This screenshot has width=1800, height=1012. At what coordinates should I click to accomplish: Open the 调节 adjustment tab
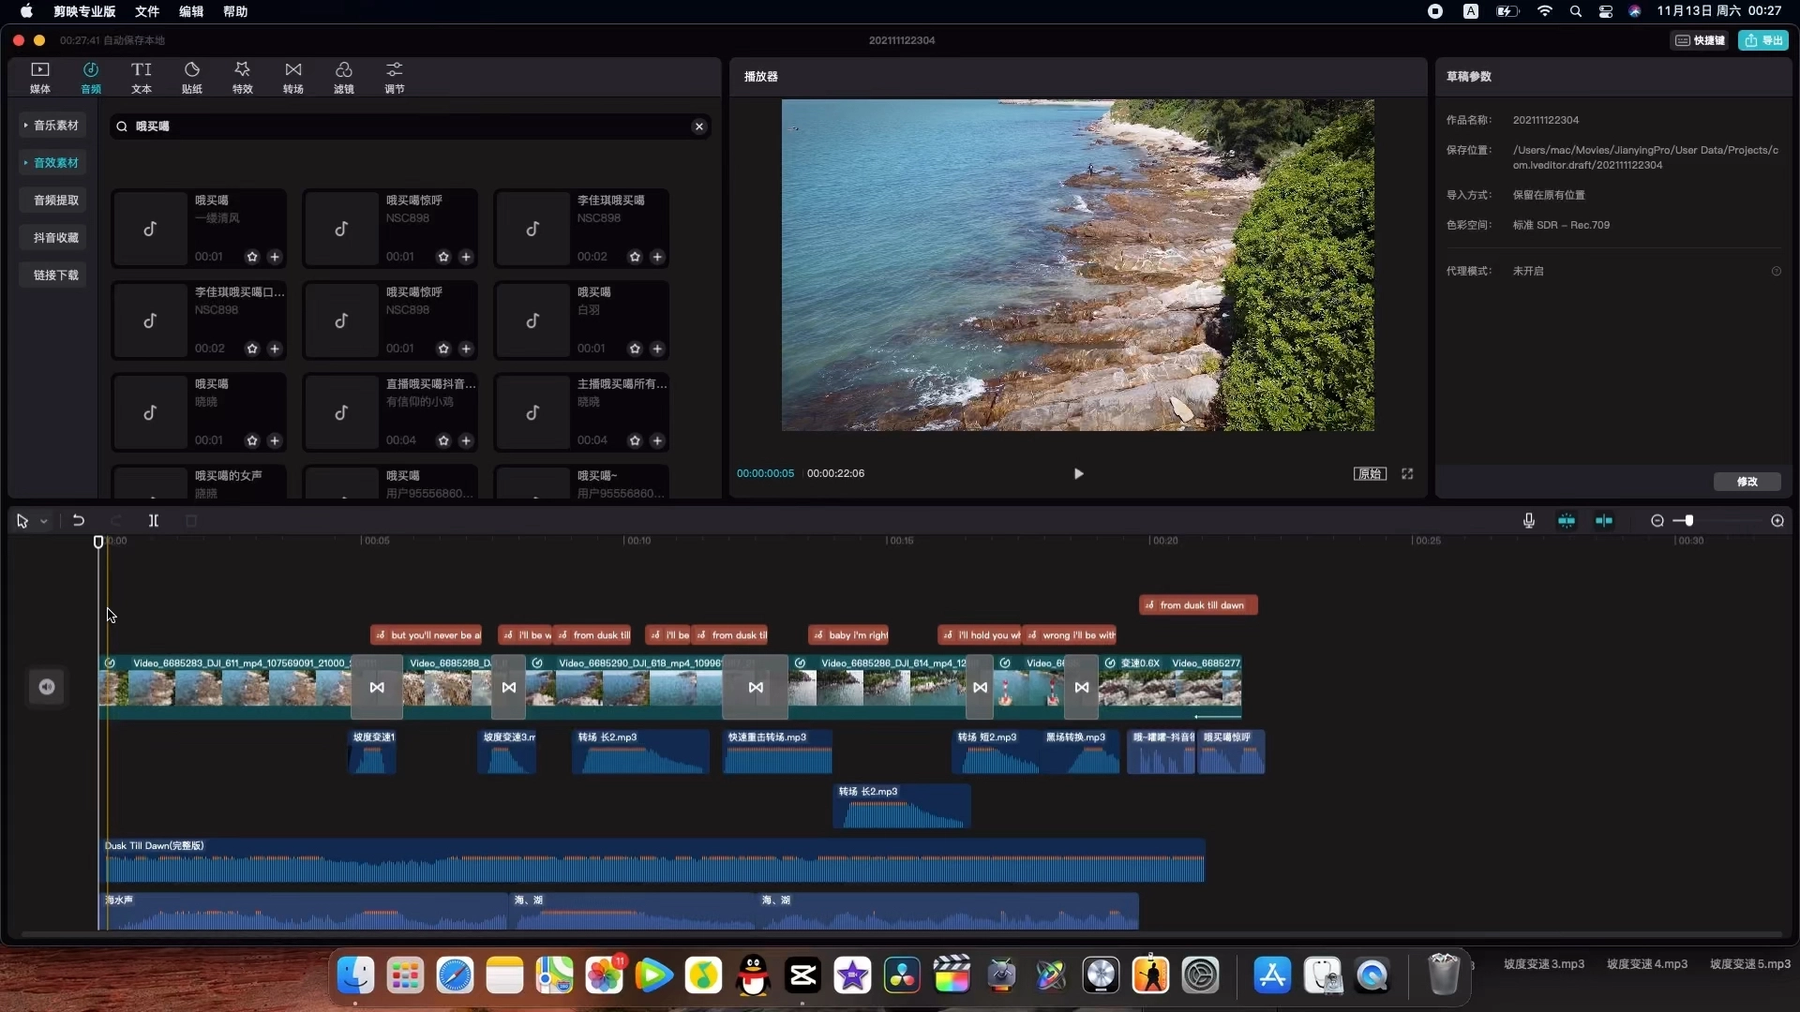click(x=395, y=78)
